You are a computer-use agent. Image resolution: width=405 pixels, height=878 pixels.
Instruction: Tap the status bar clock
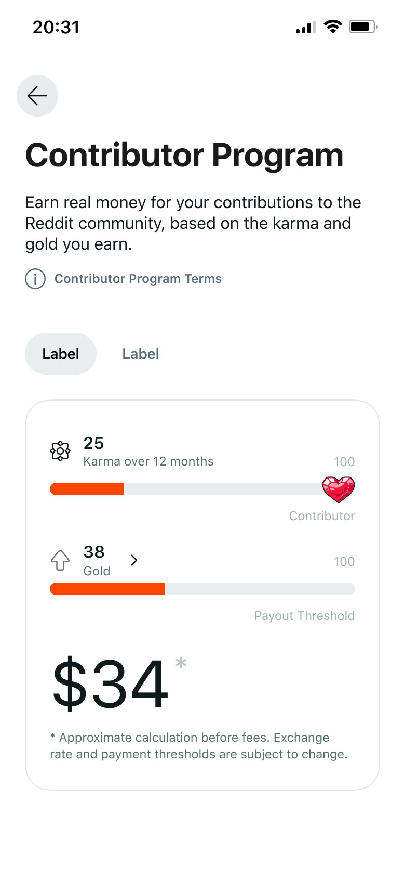(56, 27)
